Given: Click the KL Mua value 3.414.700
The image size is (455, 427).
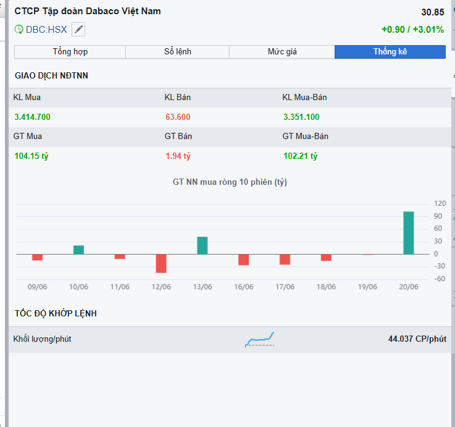Looking at the screenshot, I should [33, 117].
